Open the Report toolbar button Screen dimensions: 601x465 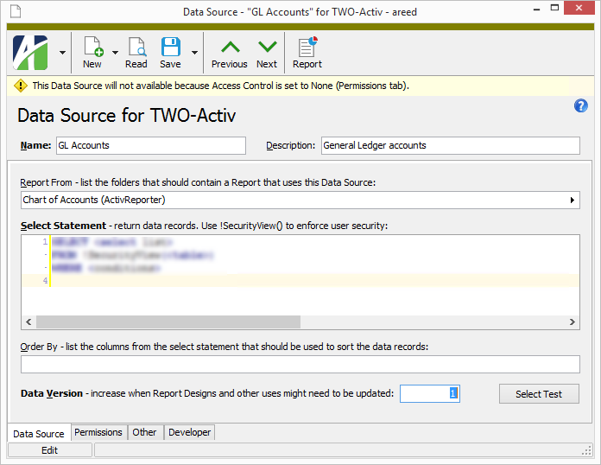(x=307, y=53)
